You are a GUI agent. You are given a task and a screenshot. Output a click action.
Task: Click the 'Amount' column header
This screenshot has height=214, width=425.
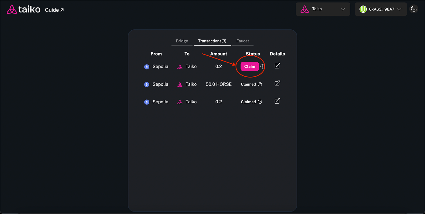pos(219,54)
